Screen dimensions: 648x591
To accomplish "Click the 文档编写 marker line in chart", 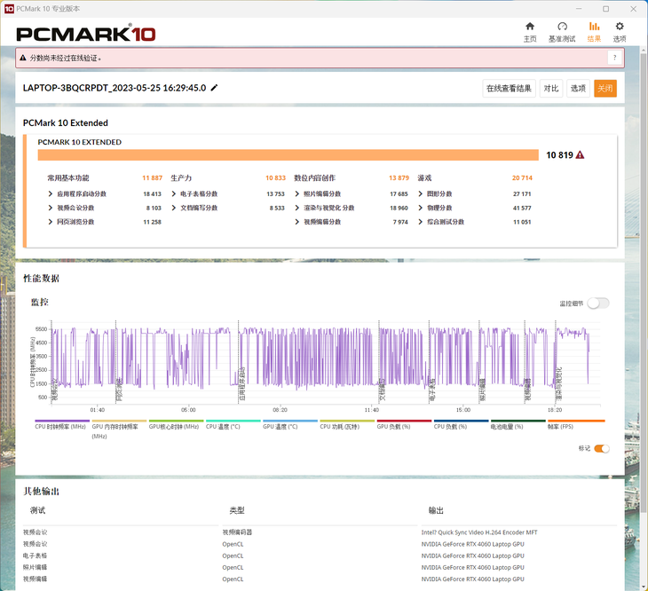I will [379, 362].
